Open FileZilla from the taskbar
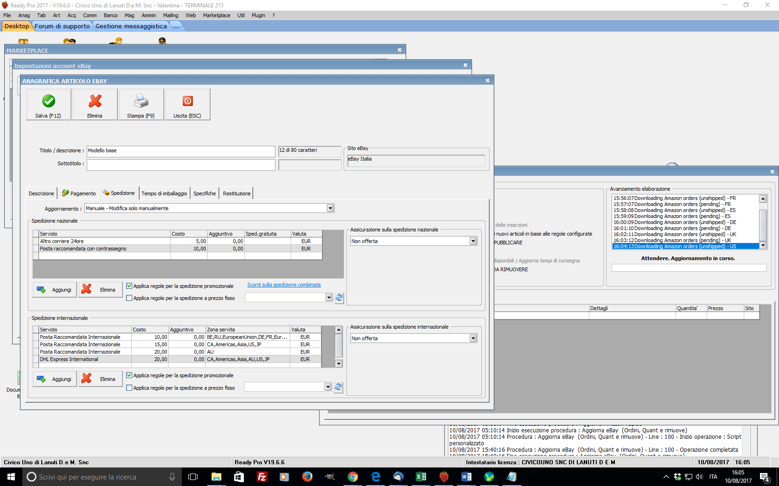The image size is (779, 486). (262, 477)
